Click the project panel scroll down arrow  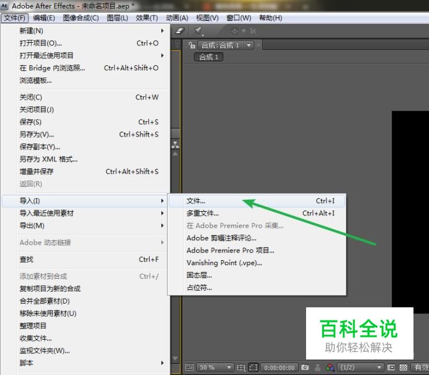click(x=175, y=358)
